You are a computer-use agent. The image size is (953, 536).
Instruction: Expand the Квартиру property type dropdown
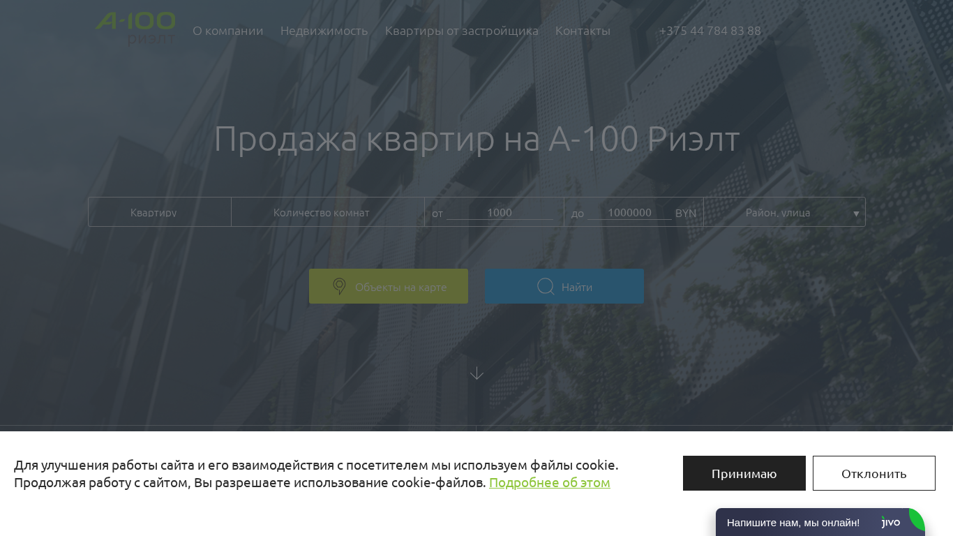point(160,212)
